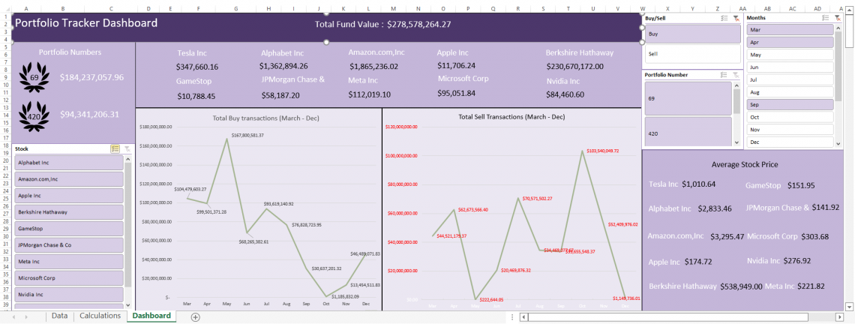Toggle the May month filter
Viewport: 855px width, 324px height.
(x=790, y=55)
